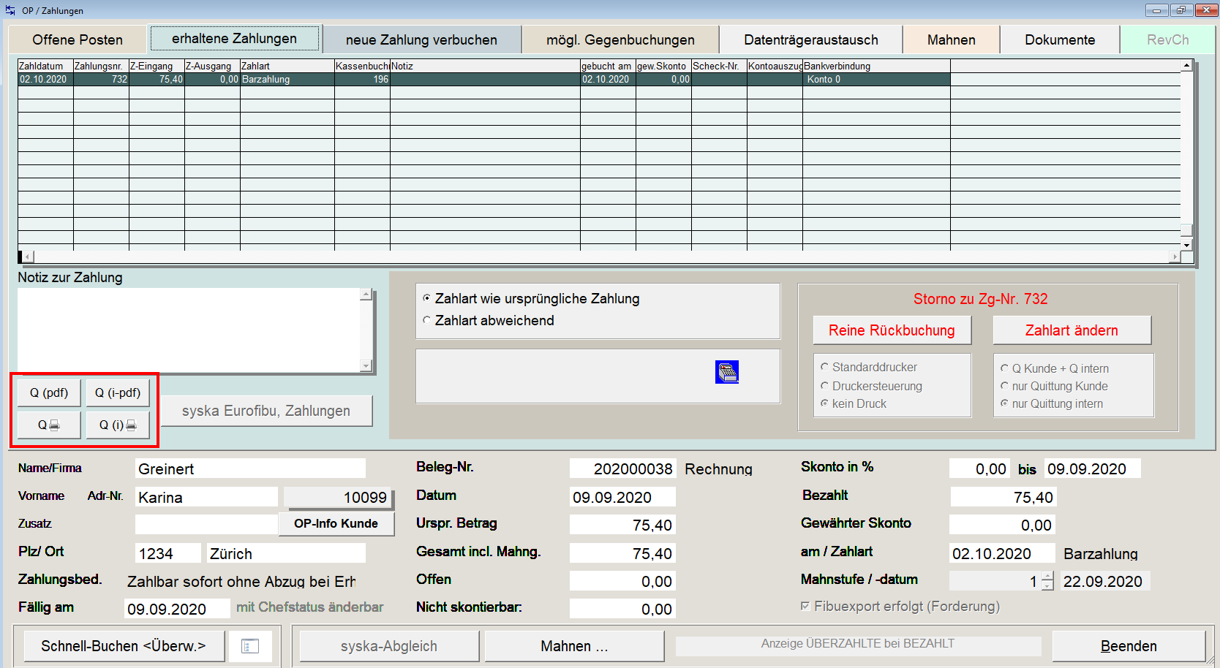Click the Barzahlung cell in the payment row
The image size is (1220, 668).
coord(287,79)
